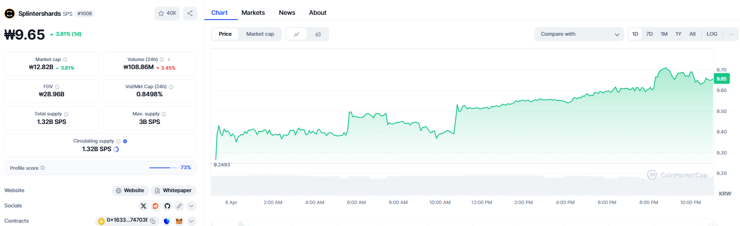Viewport: 740px width, 226px height.
Task: Open the Reddit social link
Action: click(155, 206)
